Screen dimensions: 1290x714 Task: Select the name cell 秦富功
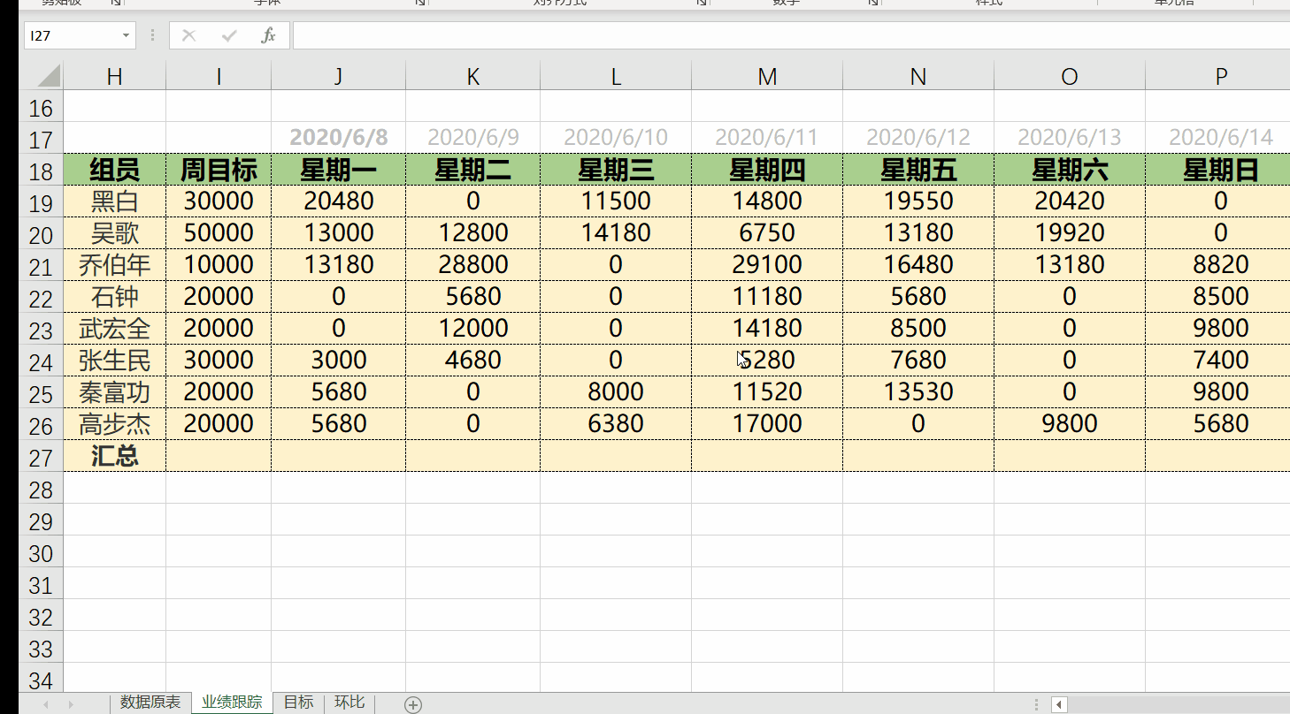[x=114, y=392]
